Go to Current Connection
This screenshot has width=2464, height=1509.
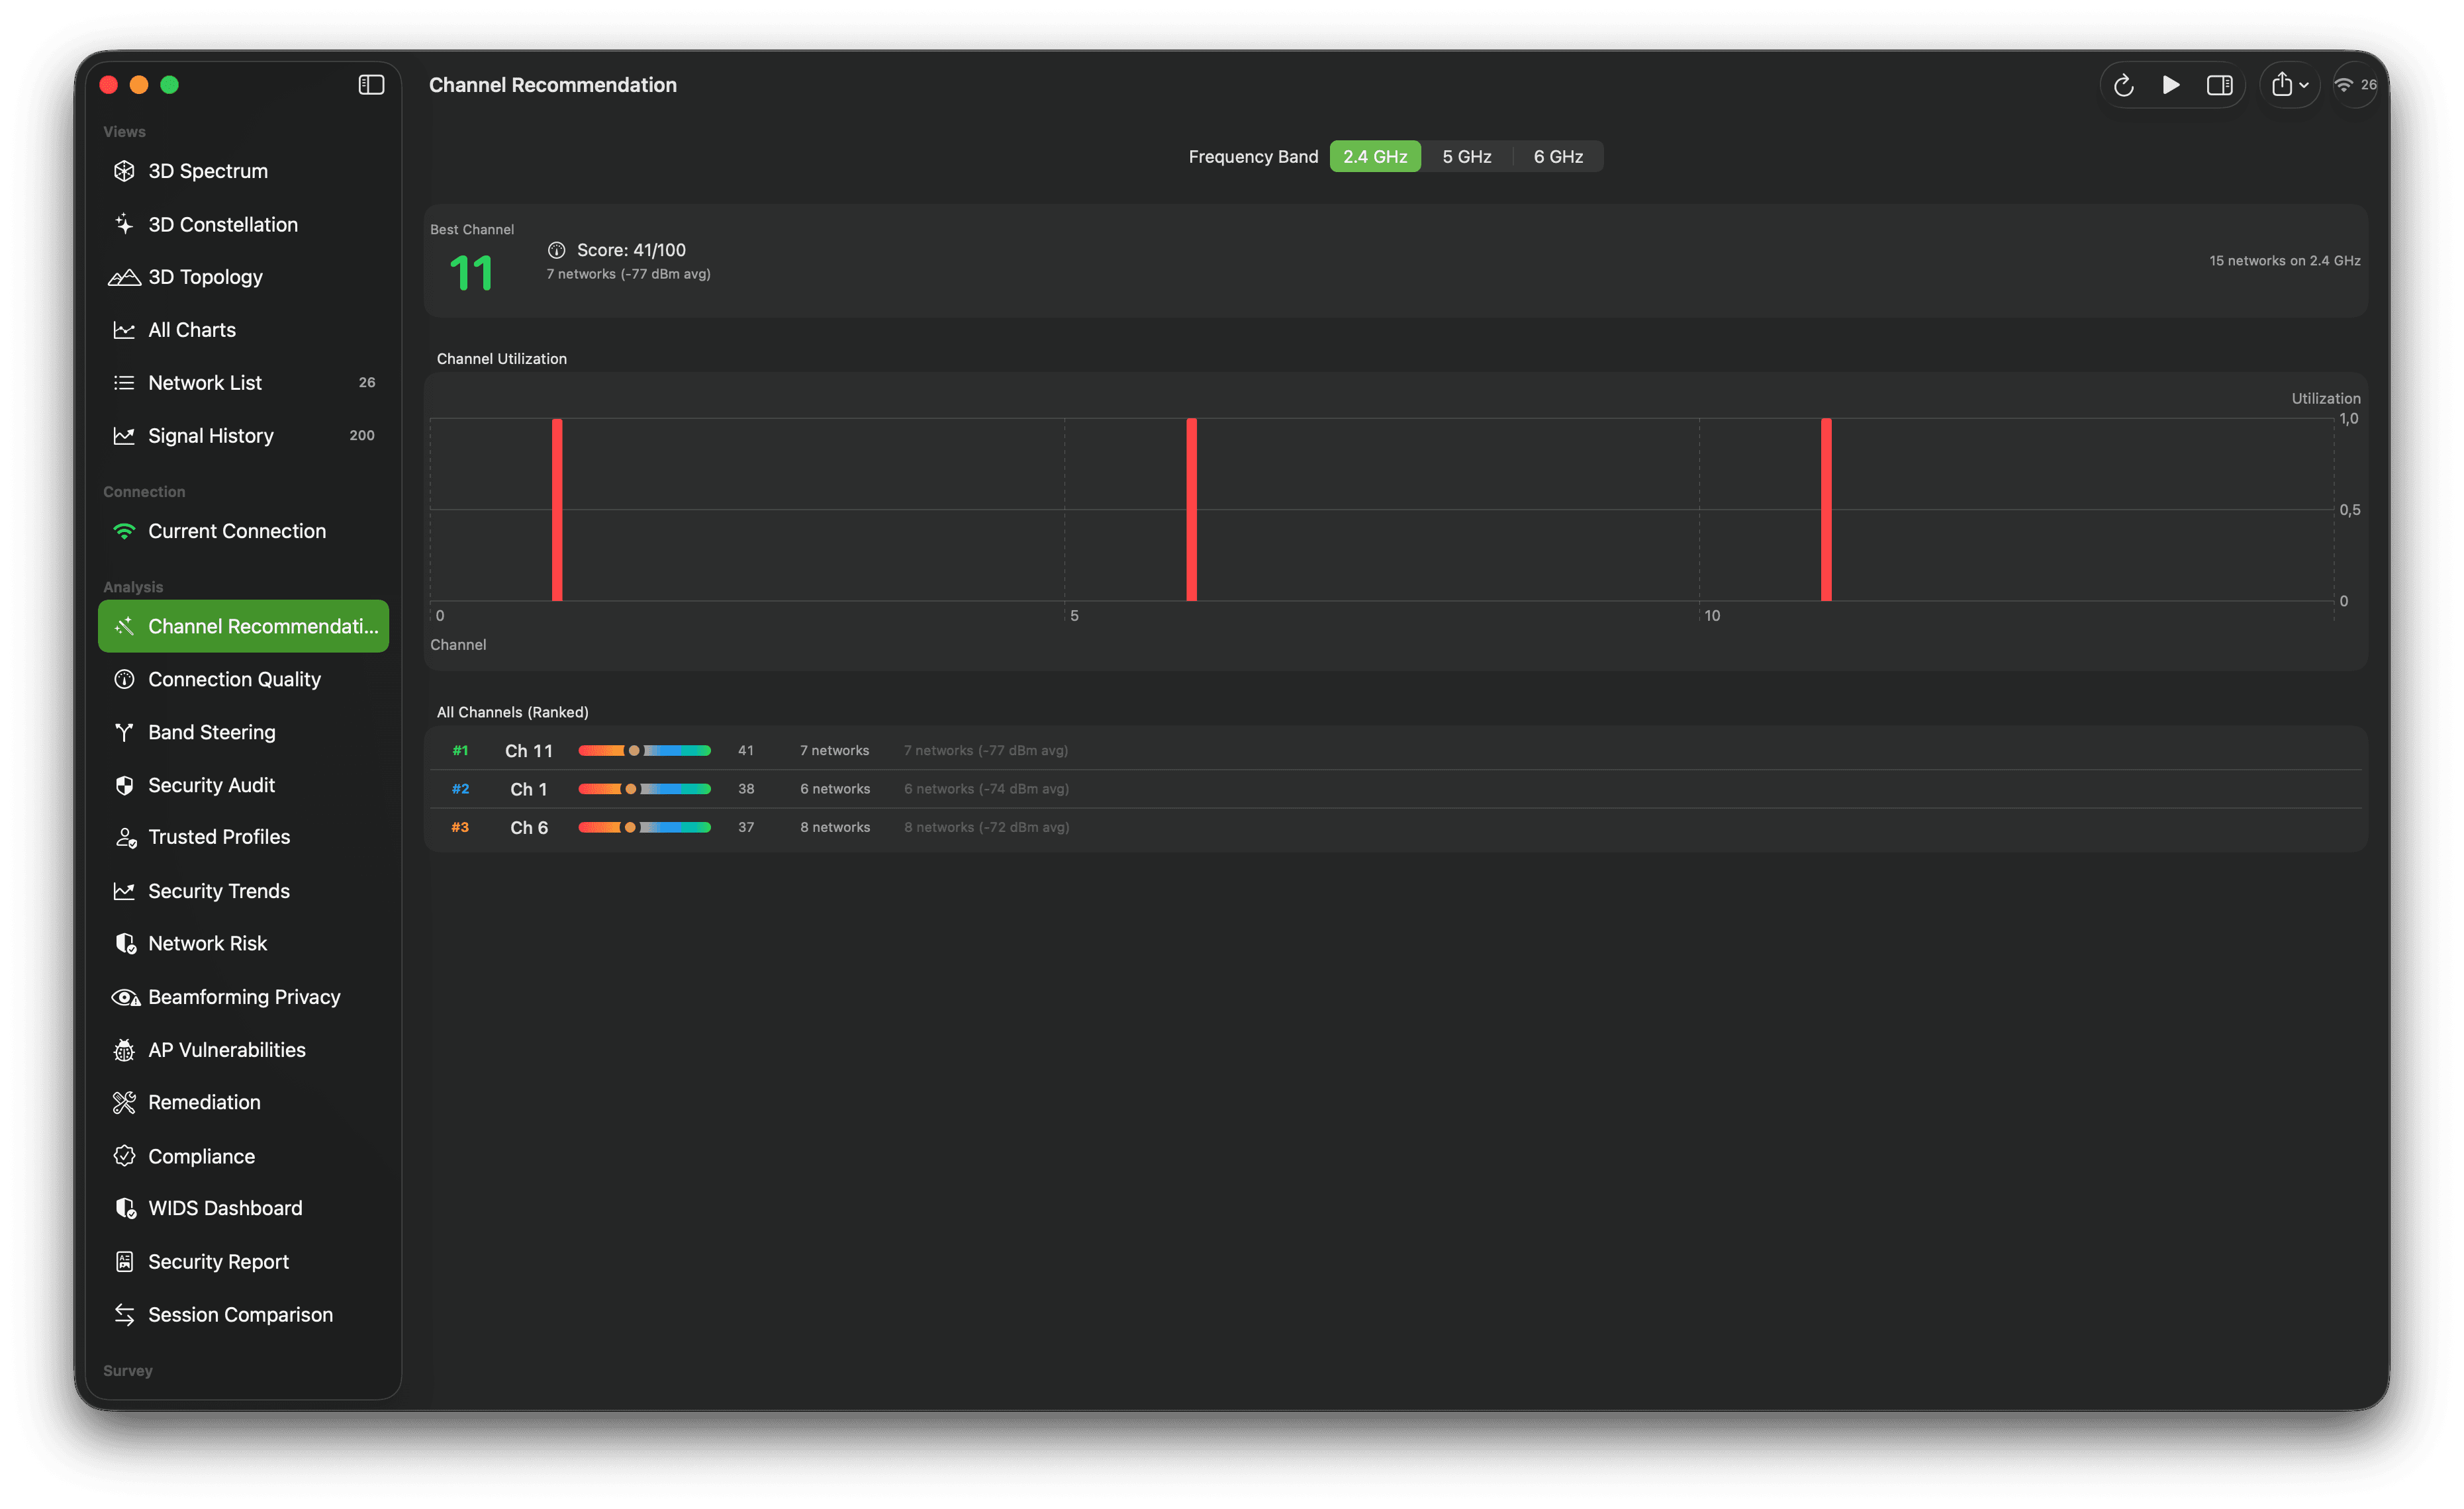(243, 531)
